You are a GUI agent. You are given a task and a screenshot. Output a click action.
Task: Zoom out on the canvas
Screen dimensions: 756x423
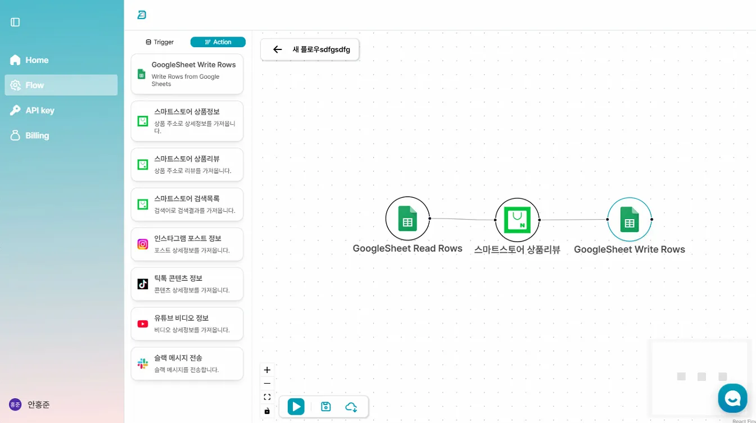point(267,384)
